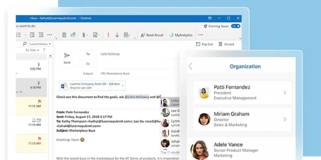321x160 pixels.
Task: Discard the message draft
Action: (x=226, y=44)
